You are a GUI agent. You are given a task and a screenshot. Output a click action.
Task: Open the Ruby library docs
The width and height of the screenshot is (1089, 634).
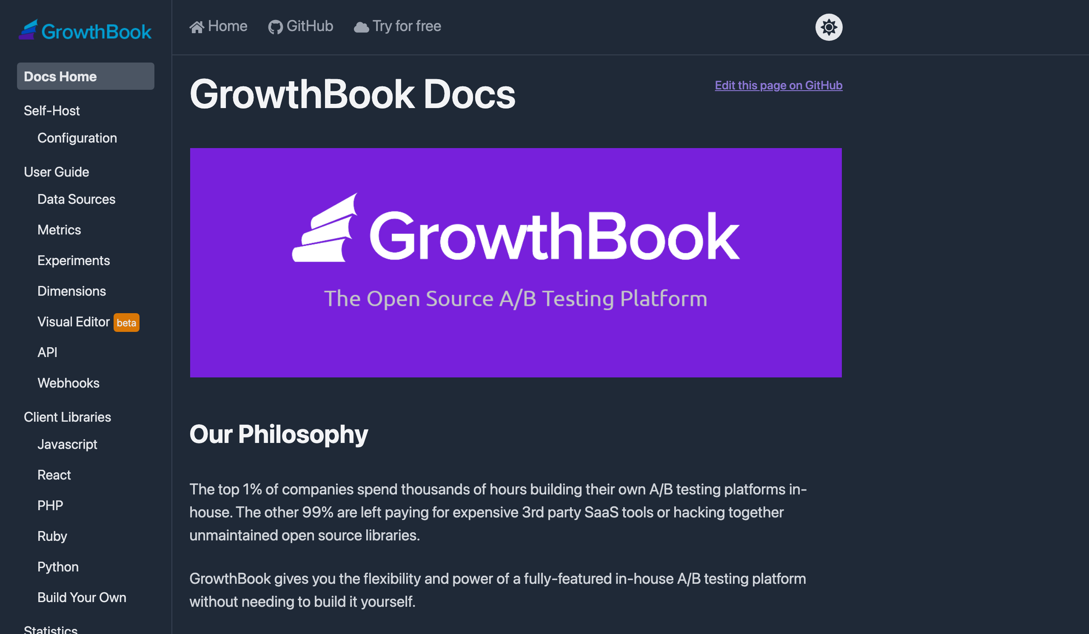[52, 536]
